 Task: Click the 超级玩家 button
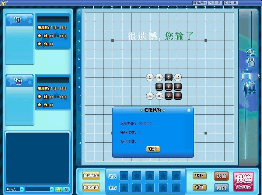[x=91, y=175]
